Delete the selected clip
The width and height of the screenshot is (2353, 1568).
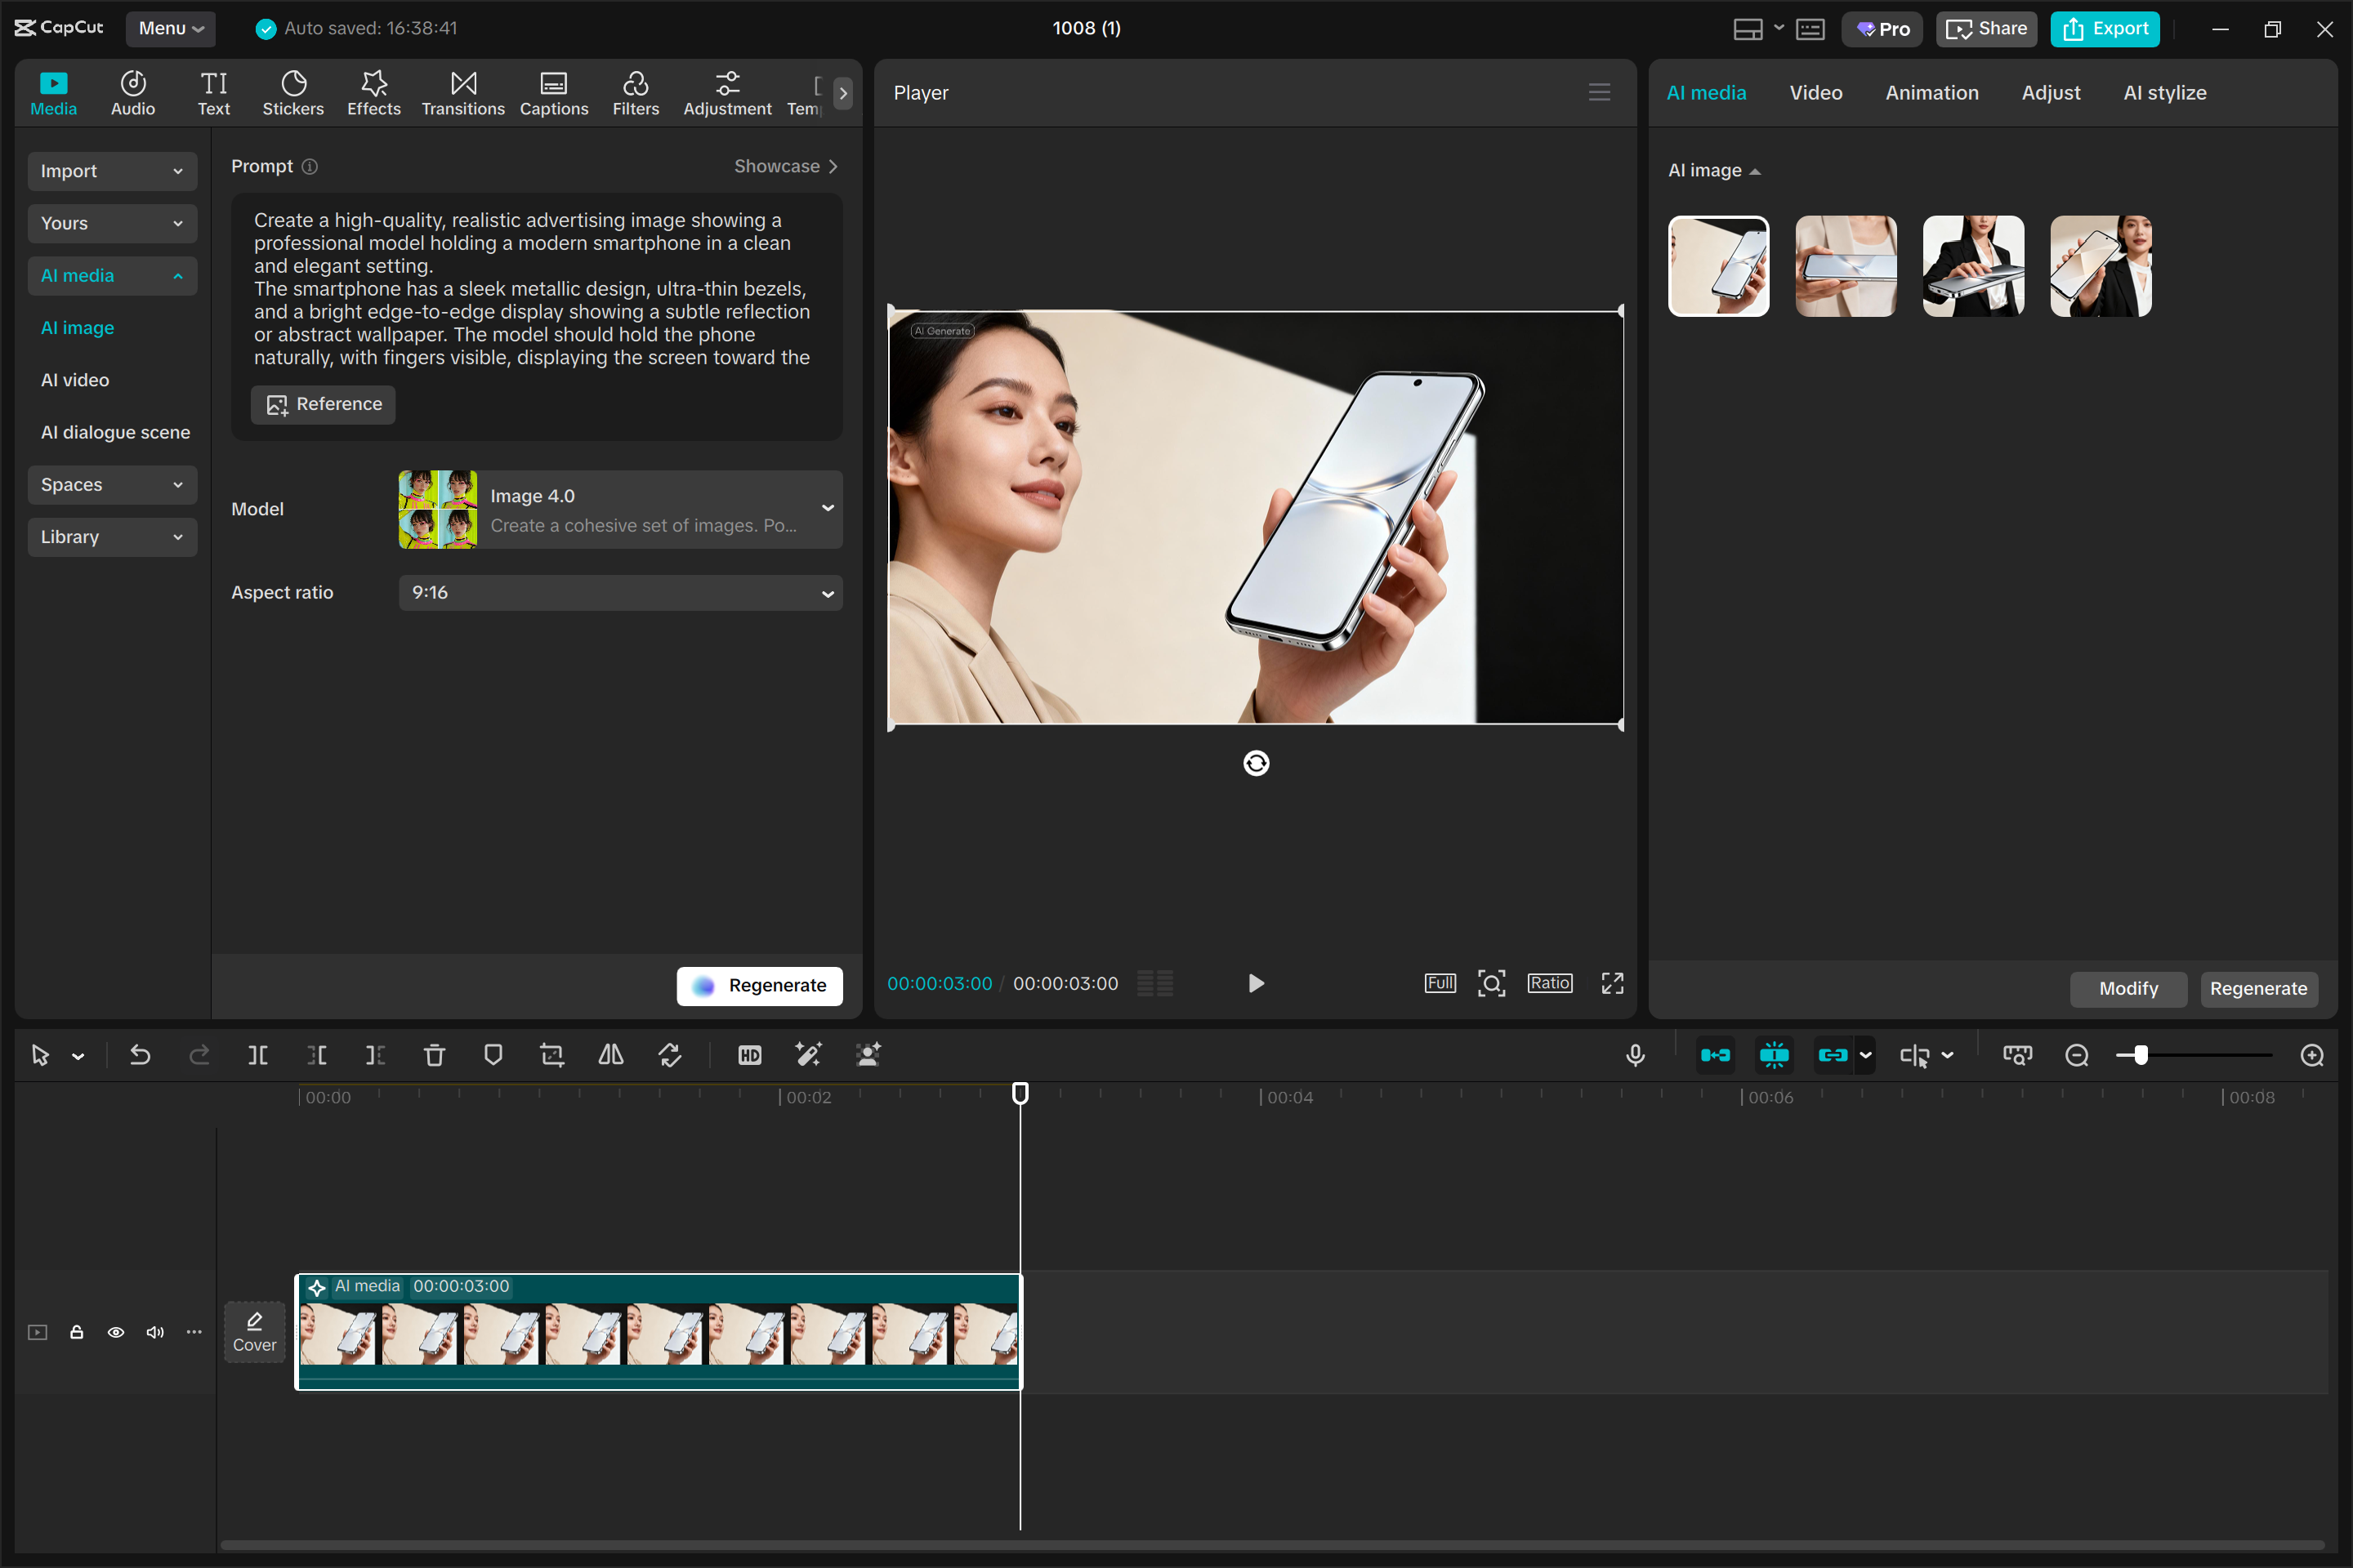(434, 1055)
